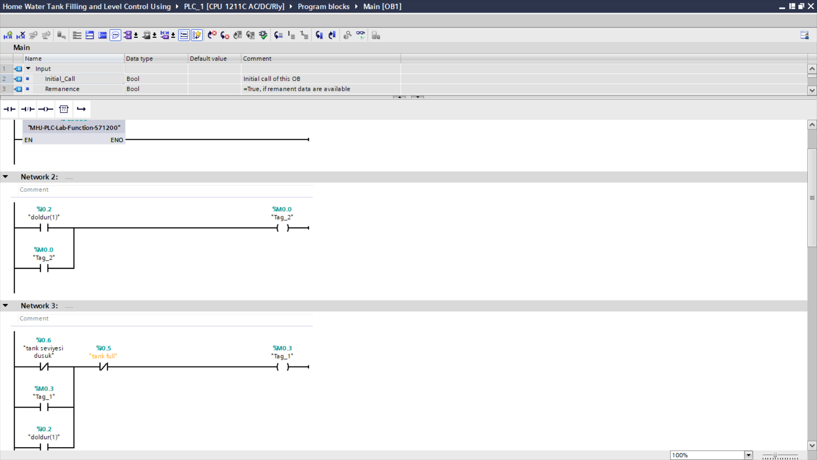Insert an output coil from favorites

click(45, 109)
